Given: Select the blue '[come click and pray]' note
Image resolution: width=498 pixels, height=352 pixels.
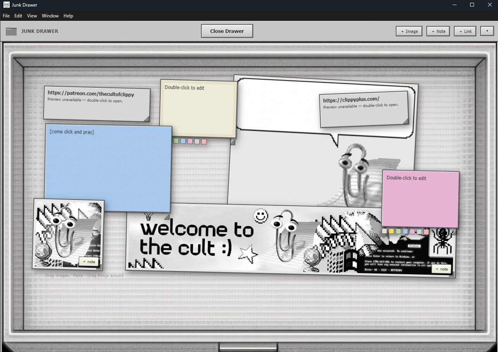Looking at the screenshot, I should click(x=108, y=168).
